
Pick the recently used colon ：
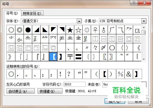coord(53,74)
